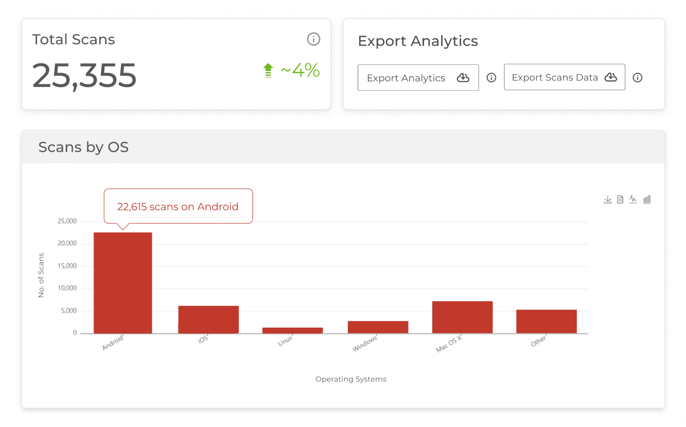Click the Windows bar in the chart

(x=378, y=327)
